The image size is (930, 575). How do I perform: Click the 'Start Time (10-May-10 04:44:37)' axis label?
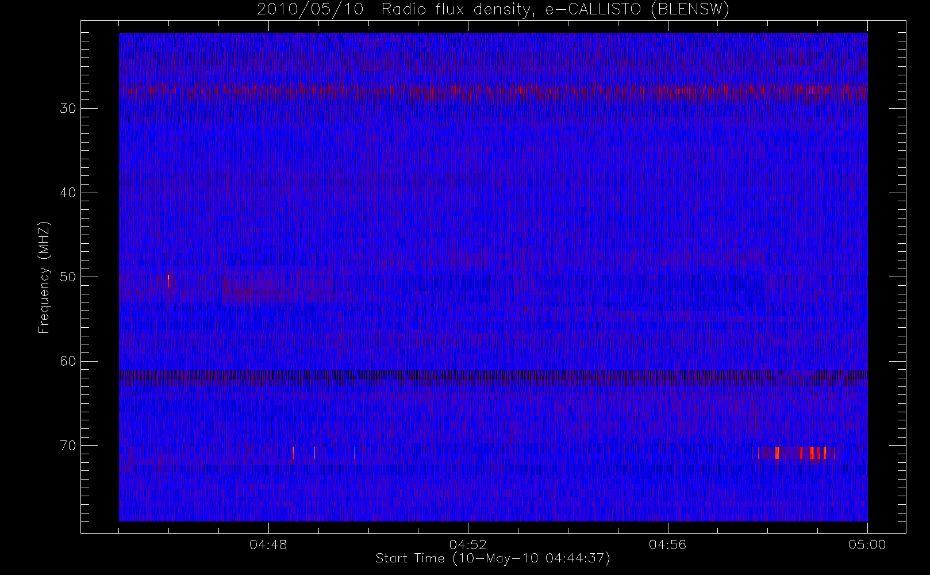tap(493, 558)
